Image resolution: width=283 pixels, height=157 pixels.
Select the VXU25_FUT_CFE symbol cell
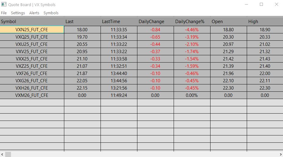[32, 44]
